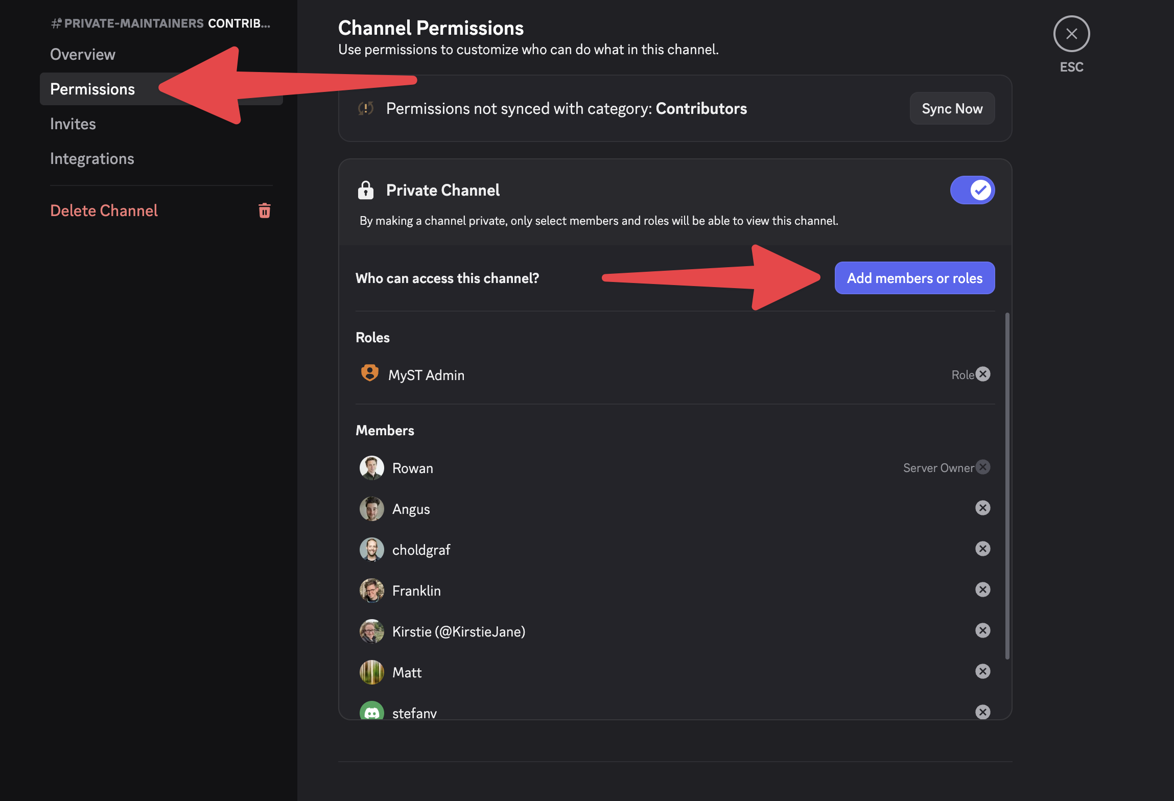Remove choldgraf from channel access
Viewport: 1174px width, 801px height.
982,549
